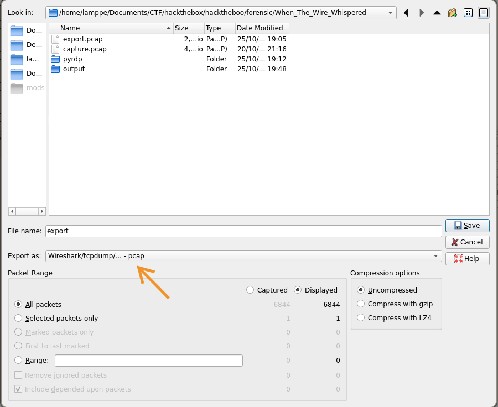Navigate back using the back arrow icon
Screen dimensions: 498x407
406,12
